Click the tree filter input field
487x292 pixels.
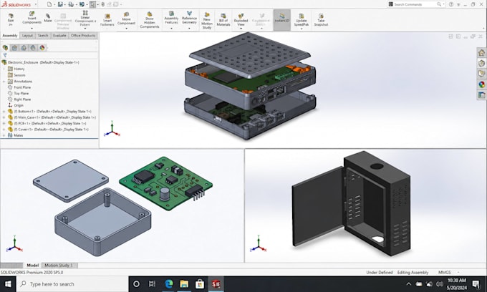pos(53,55)
